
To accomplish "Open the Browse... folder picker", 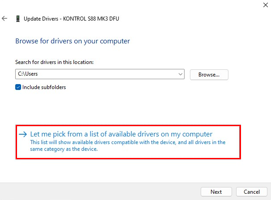I will tap(209, 75).
